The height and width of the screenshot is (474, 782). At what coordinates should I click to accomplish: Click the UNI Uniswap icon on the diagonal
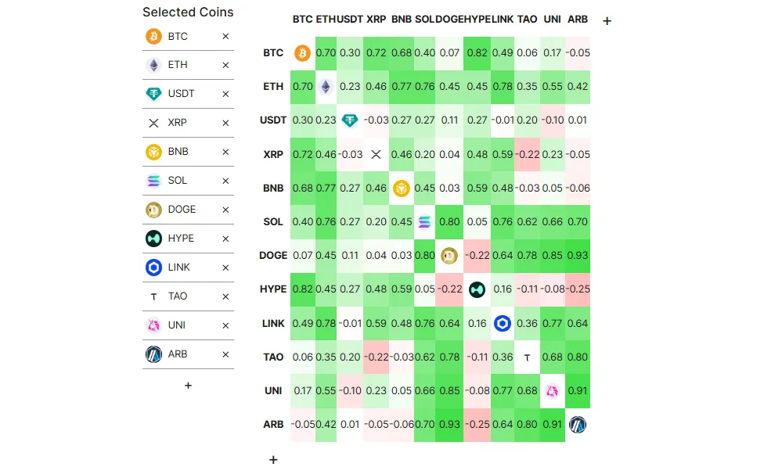[x=552, y=390]
